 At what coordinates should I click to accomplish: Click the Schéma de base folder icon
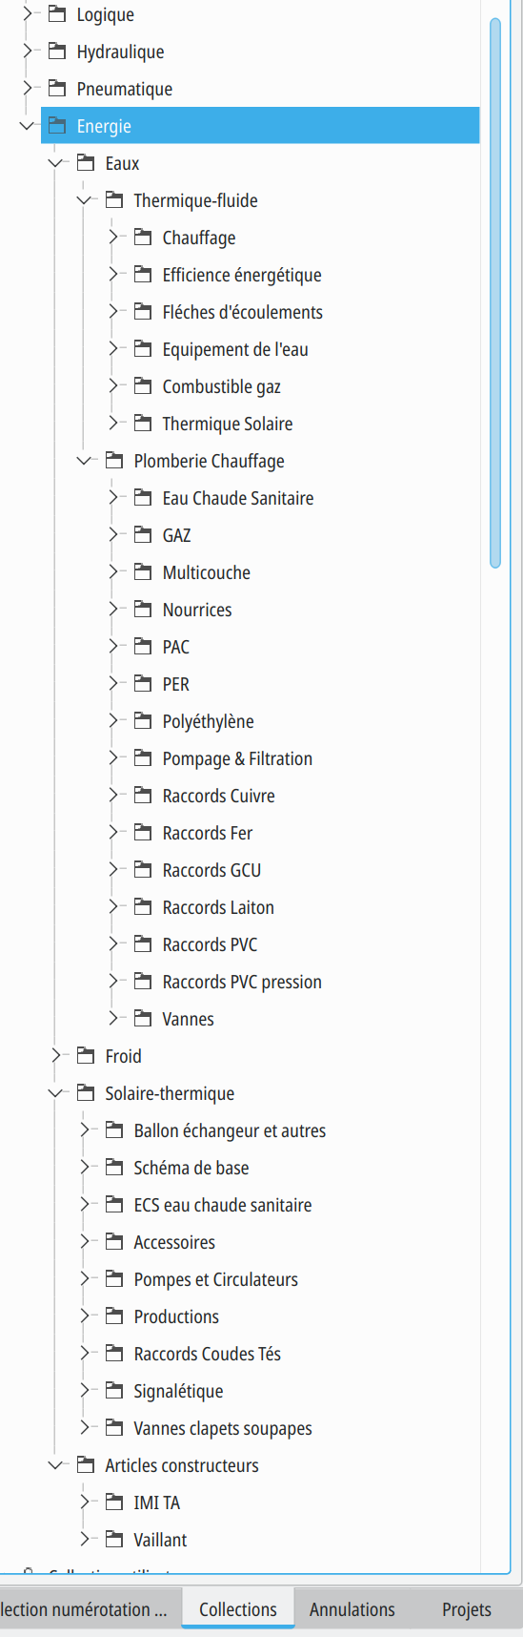click(x=114, y=1168)
